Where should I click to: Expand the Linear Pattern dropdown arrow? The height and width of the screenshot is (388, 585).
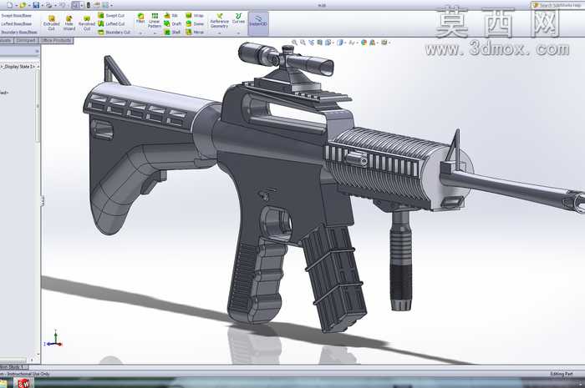(155, 33)
